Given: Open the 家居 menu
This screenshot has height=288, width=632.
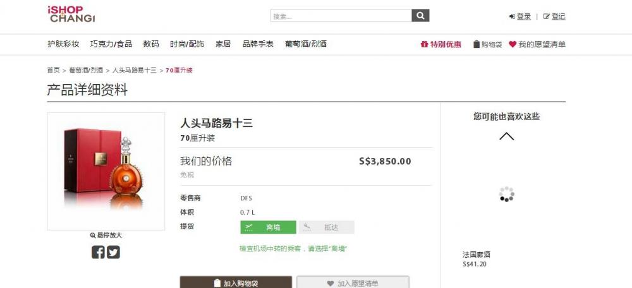Looking at the screenshot, I should (223, 44).
